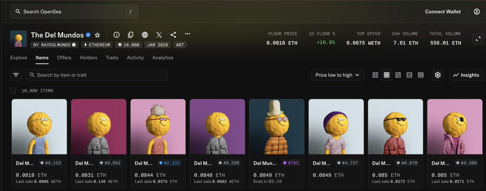486x191 pixels.
Task: Open the Price low to high dropdown
Action: [x=337, y=75]
